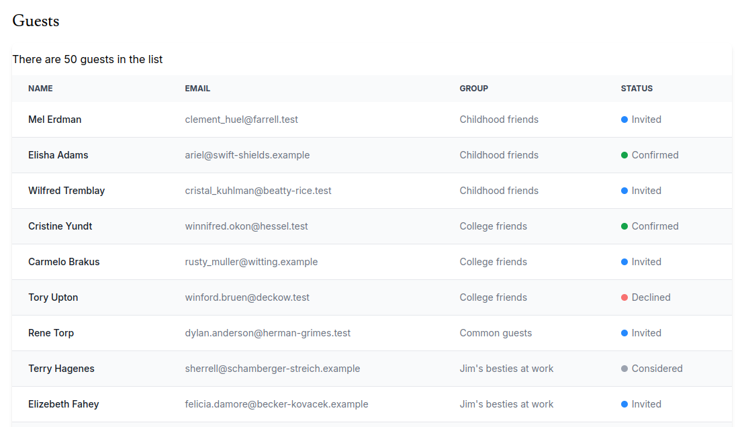Click the STATUS column header
Image resolution: width=744 pixels, height=427 pixels.
point(637,89)
